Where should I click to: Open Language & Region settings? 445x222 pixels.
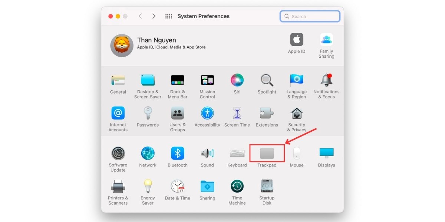pos(297,80)
